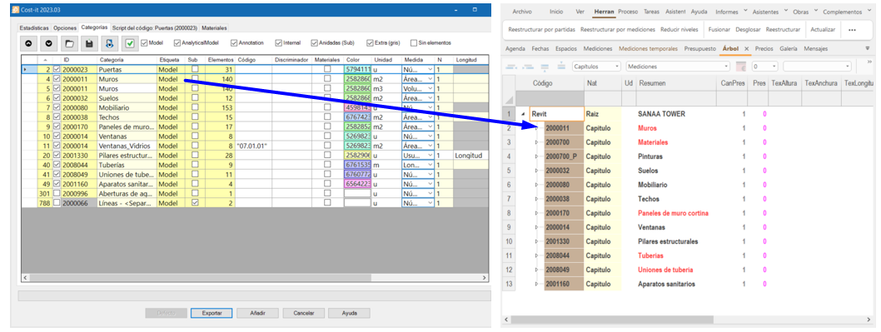Sort by the Categoría column header
The width and height of the screenshot is (881, 332).
(x=127, y=59)
